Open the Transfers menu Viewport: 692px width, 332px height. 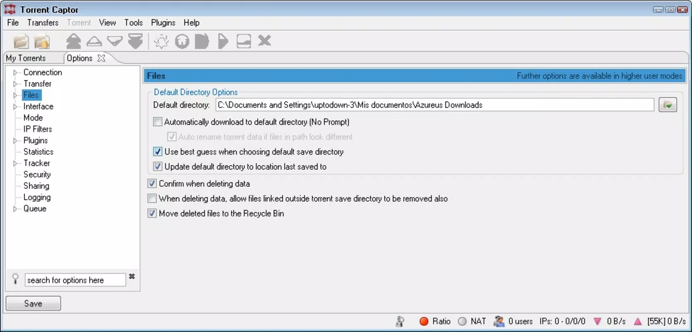[43, 23]
